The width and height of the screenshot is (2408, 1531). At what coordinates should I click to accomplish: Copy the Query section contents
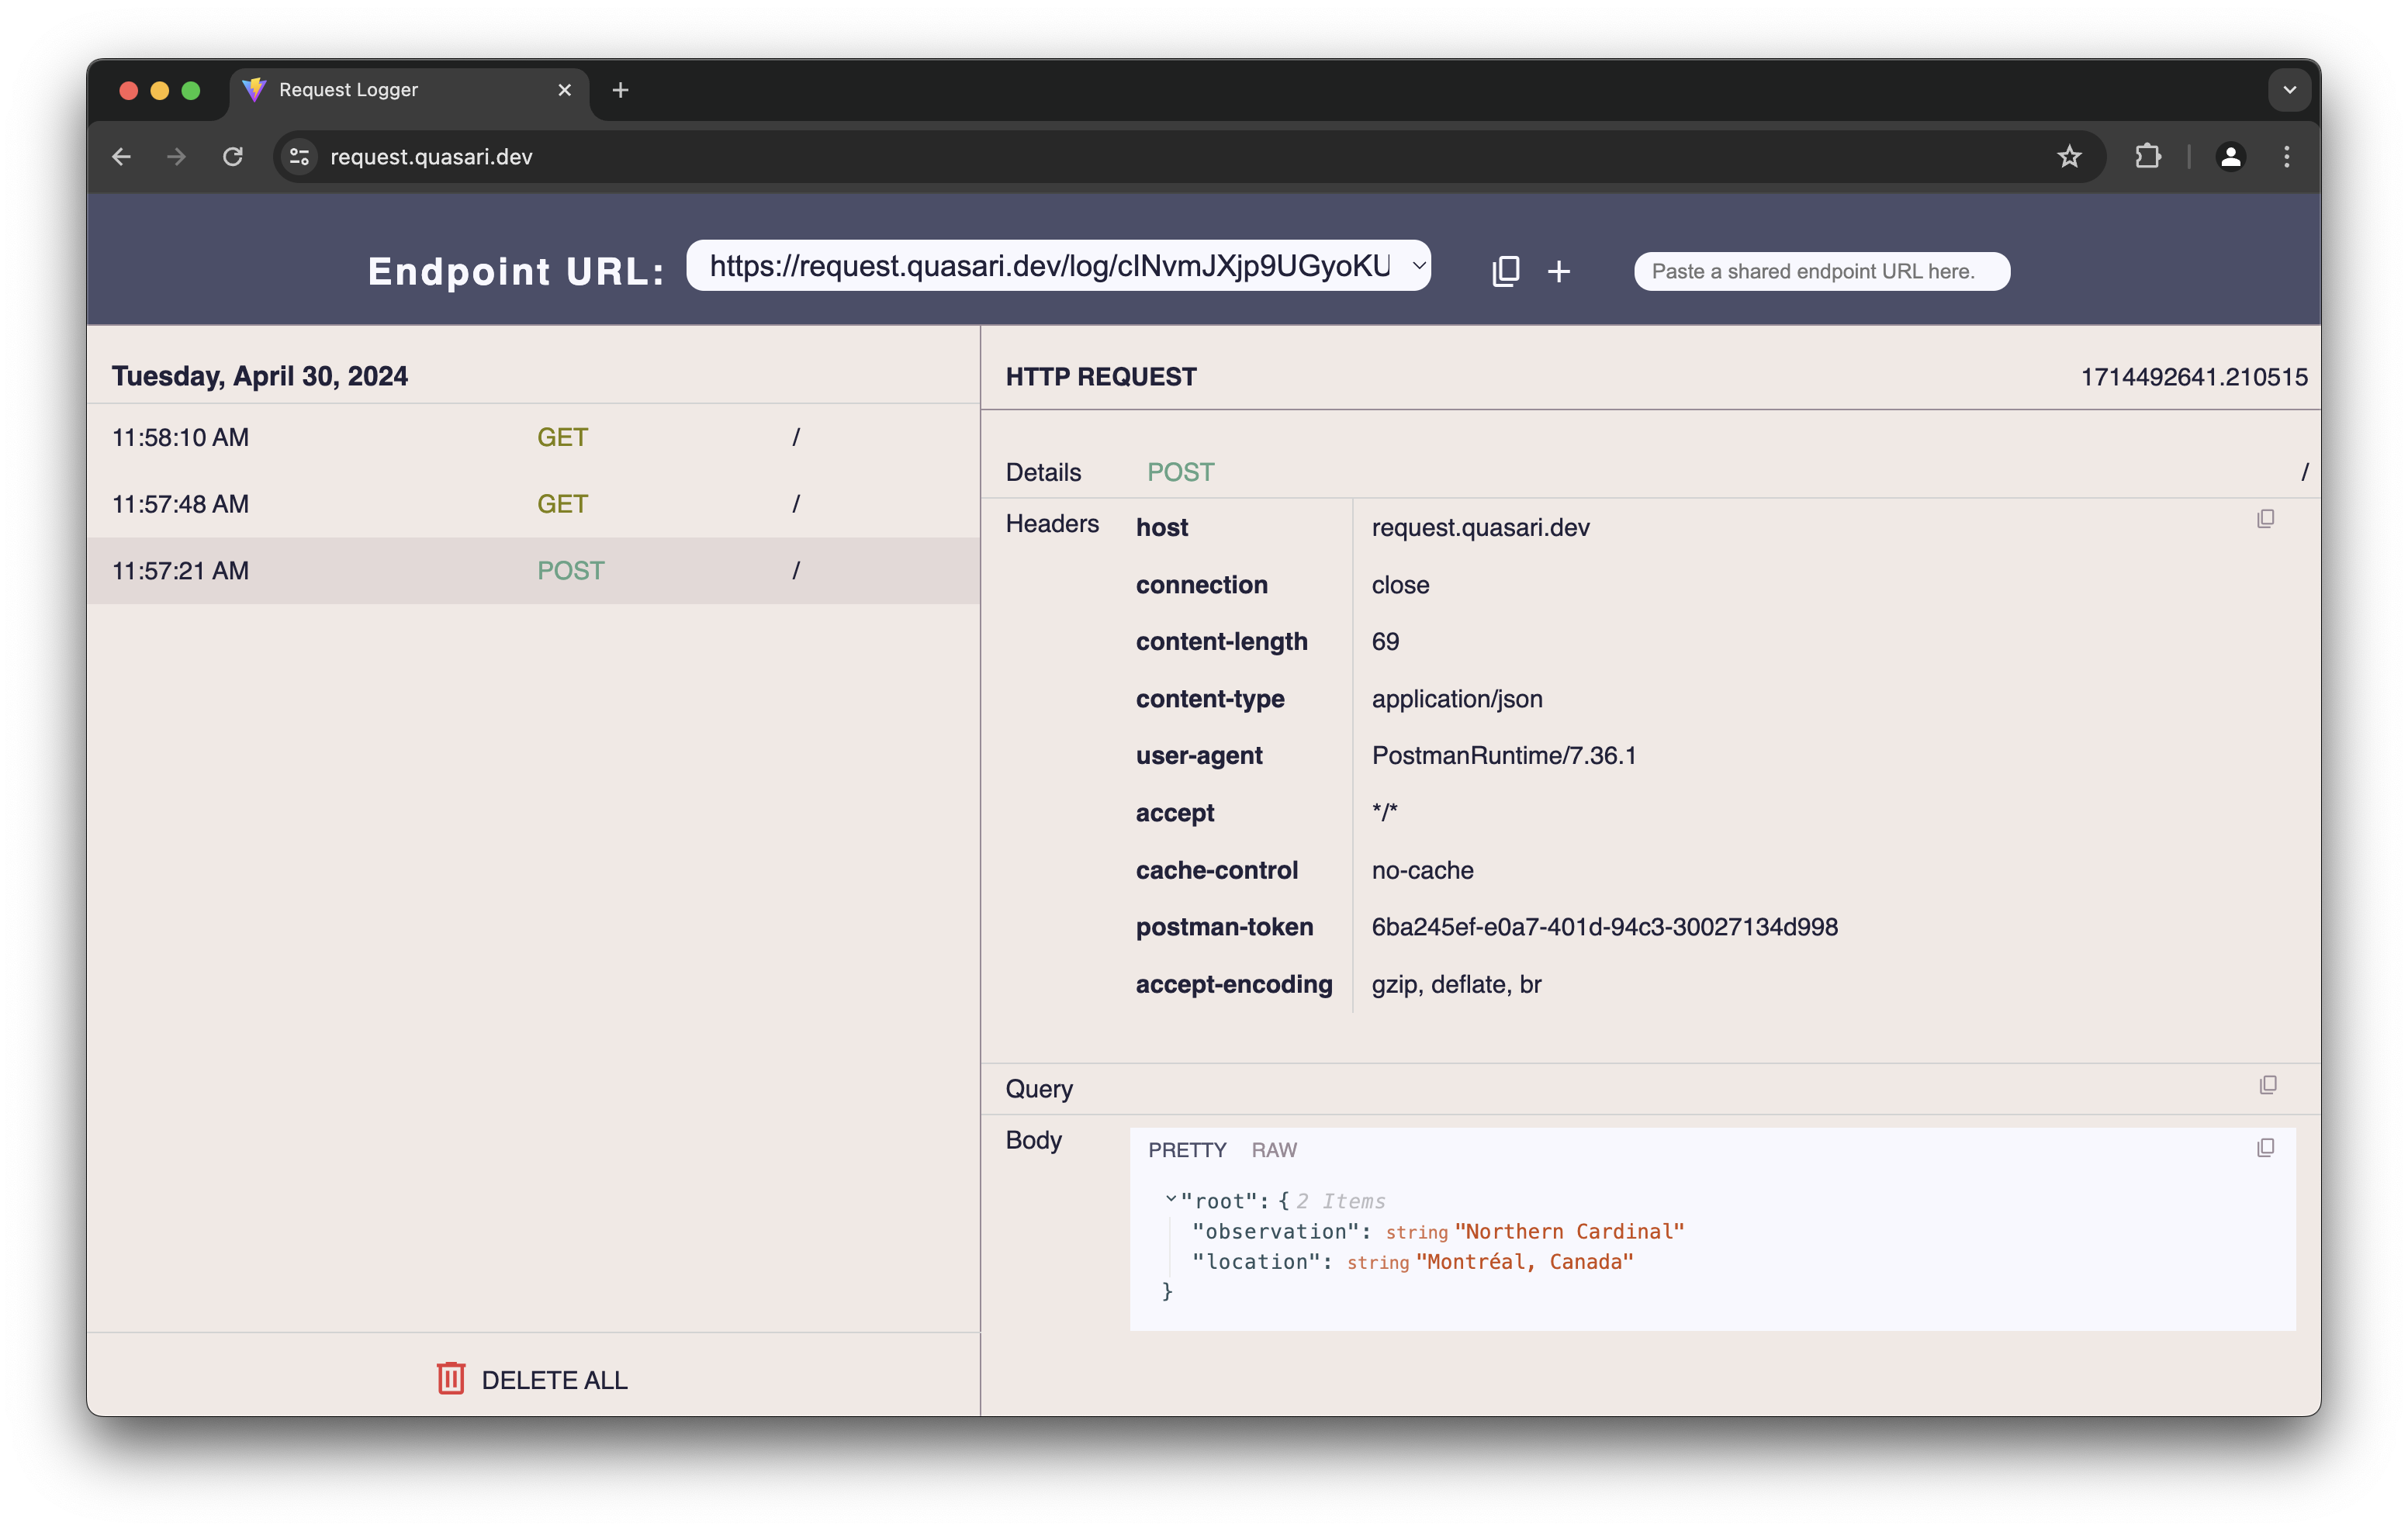click(2267, 1085)
